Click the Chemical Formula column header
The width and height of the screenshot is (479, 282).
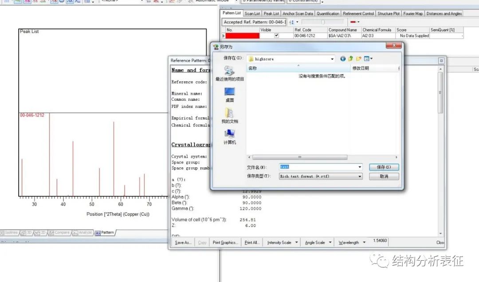378,30
